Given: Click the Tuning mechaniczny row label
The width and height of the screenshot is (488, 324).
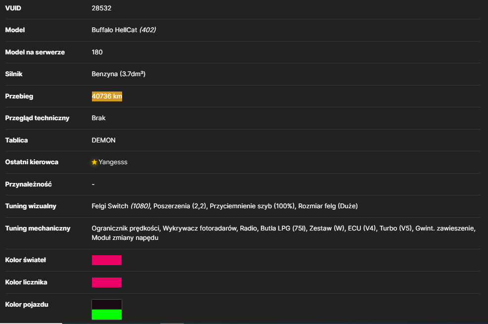Looking at the screenshot, I should click(38, 229).
